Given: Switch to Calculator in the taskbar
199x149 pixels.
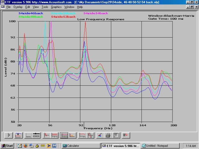Looking at the screenshot, I should point(81,146).
